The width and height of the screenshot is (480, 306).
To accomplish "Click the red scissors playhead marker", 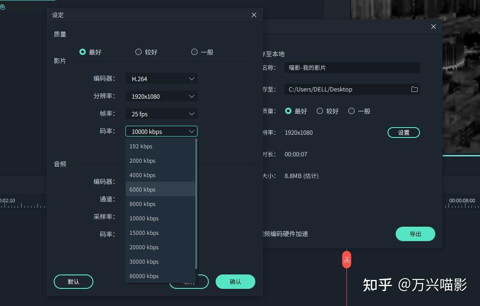I will tap(346, 260).
